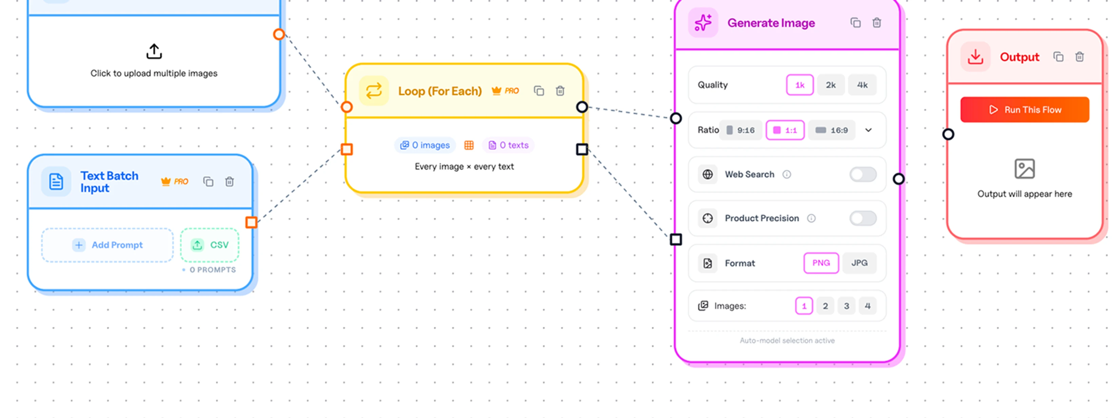Delete the Output node
The height and width of the screenshot is (418, 1119).
point(1079,57)
